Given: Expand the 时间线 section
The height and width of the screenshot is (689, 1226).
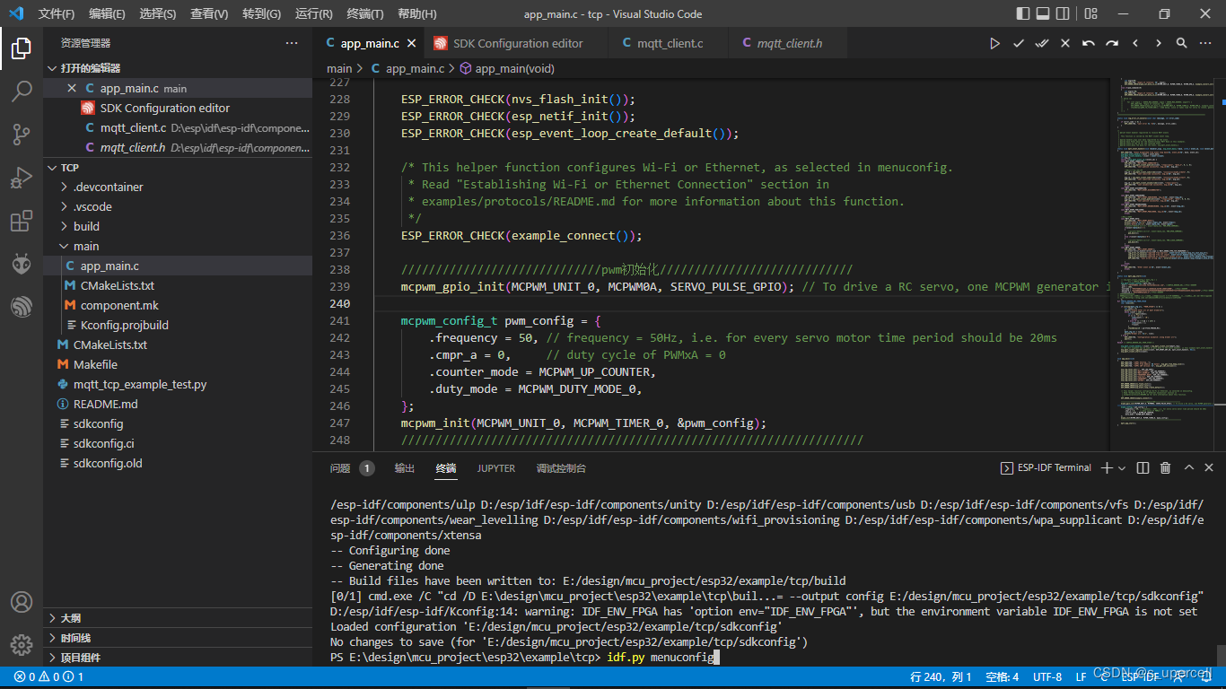Looking at the screenshot, I should 75,638.
